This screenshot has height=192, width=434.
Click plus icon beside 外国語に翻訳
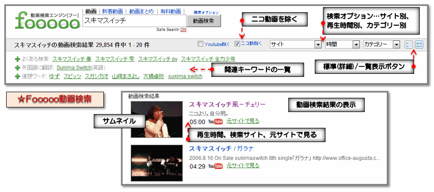coord(18,67)
